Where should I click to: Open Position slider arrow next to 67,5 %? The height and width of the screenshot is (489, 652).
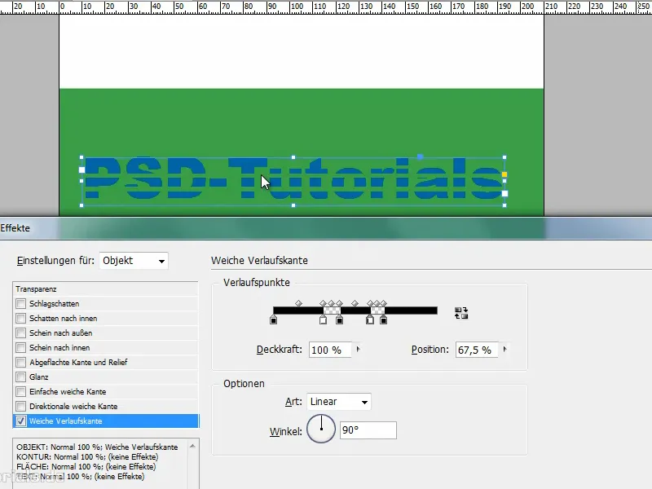point(504,350)
